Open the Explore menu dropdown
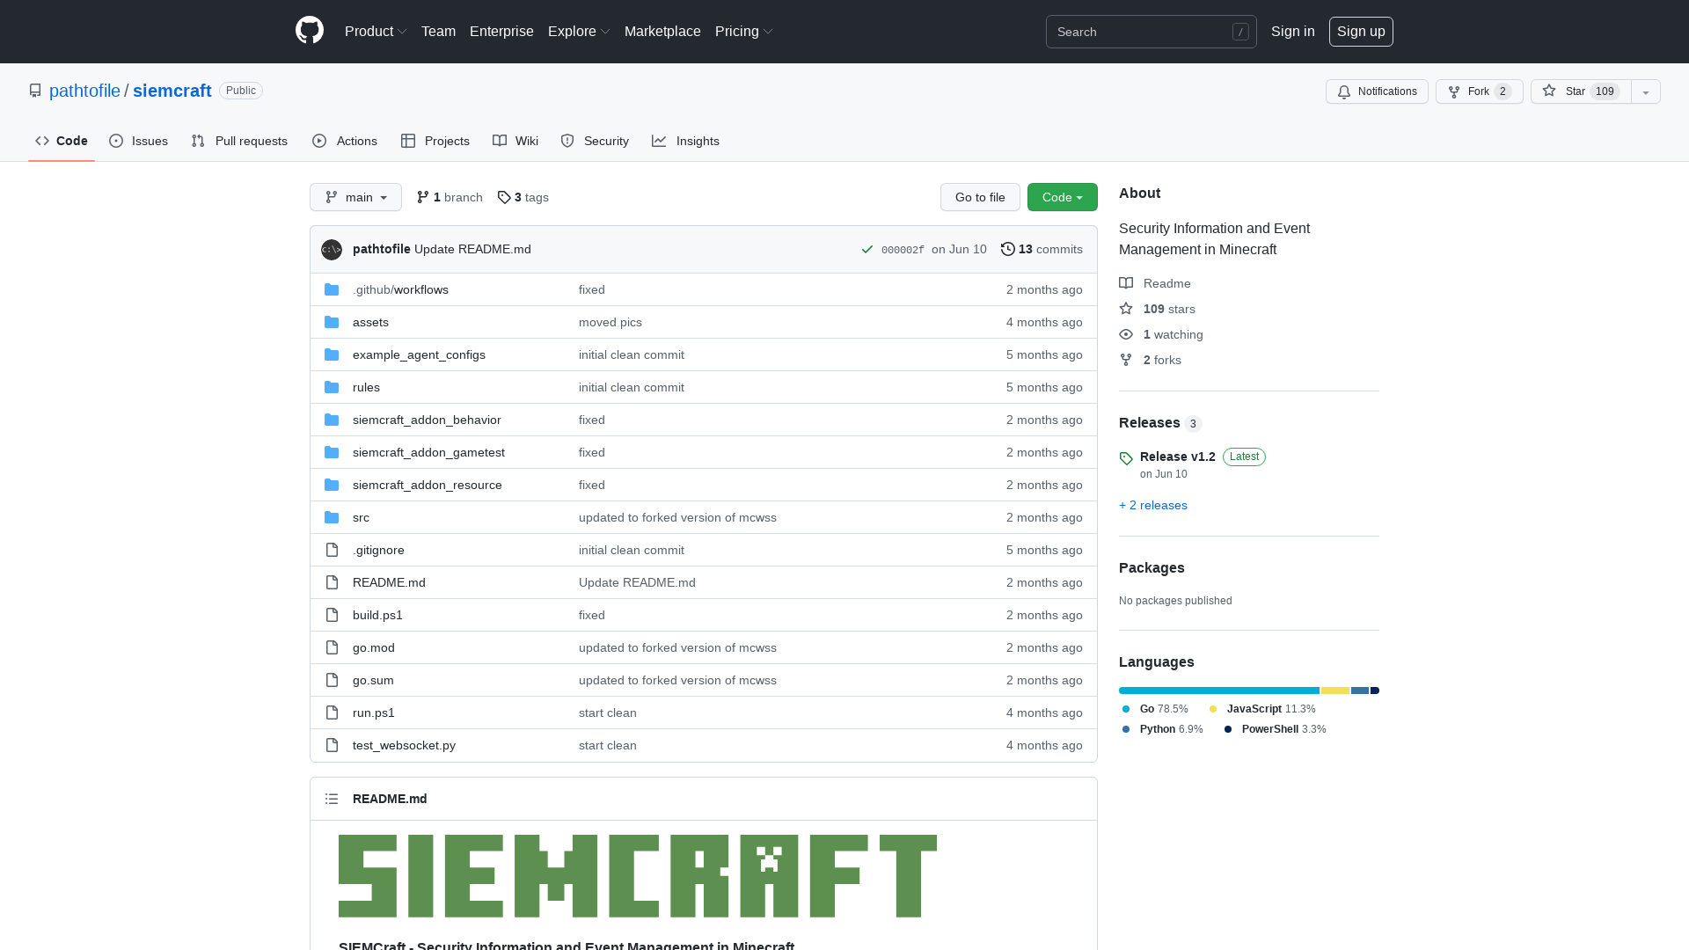1689x950 pixels. [578, 31]
